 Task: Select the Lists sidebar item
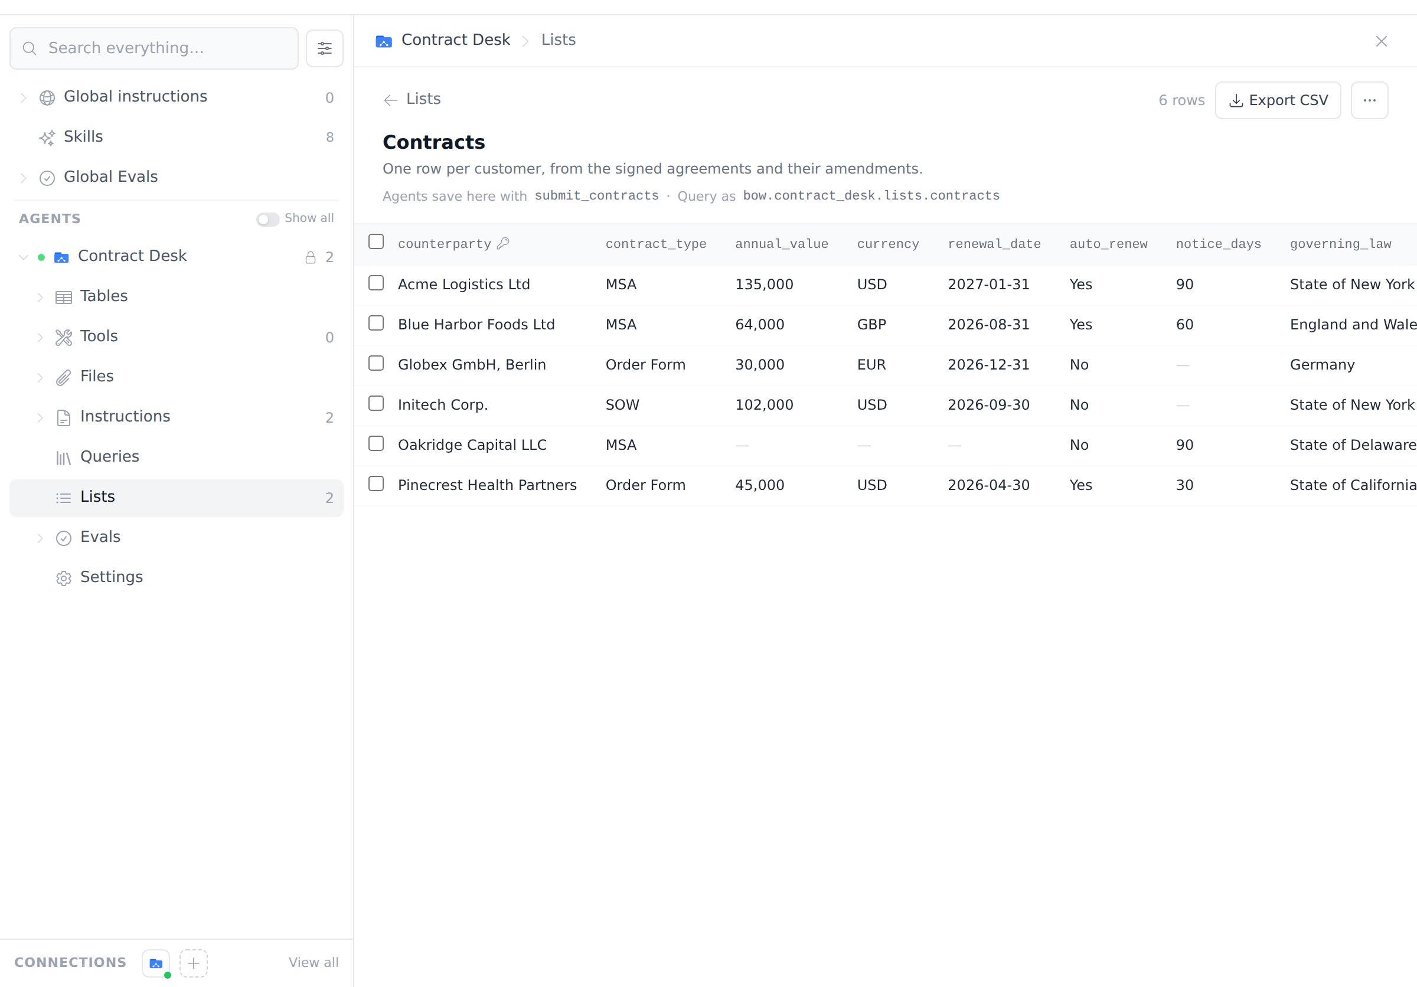tap(177, 497)
